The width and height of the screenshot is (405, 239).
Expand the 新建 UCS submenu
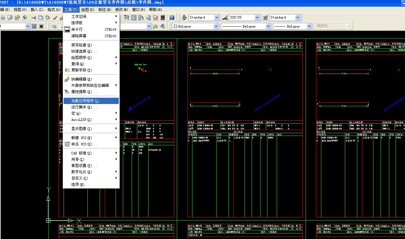pos(91,138)
